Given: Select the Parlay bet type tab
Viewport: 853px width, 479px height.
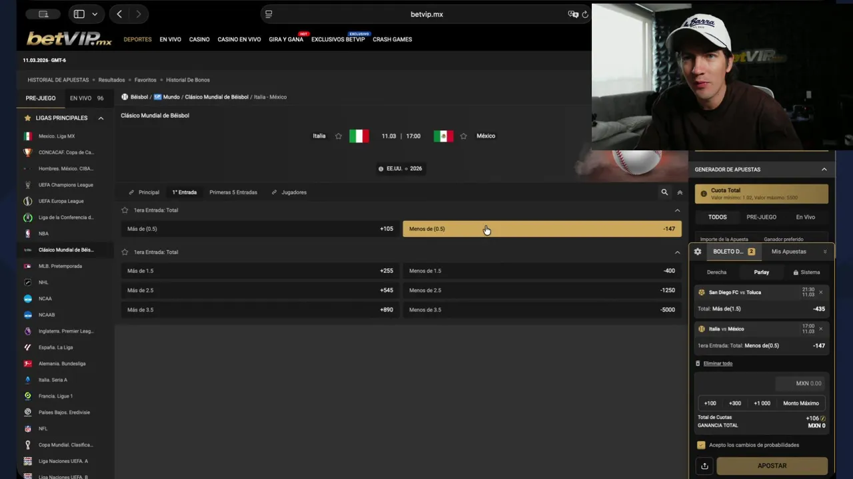Looking at the screenshot, I should point(762,272).
